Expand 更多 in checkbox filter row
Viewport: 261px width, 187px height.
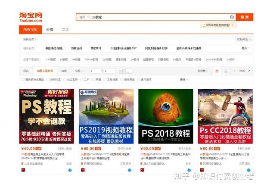click(x=184, y=80)
